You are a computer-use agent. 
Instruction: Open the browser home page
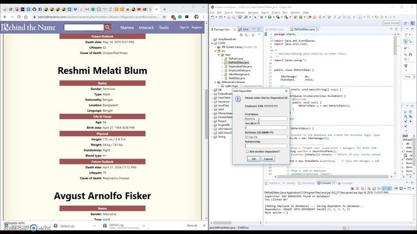point(26,17)
